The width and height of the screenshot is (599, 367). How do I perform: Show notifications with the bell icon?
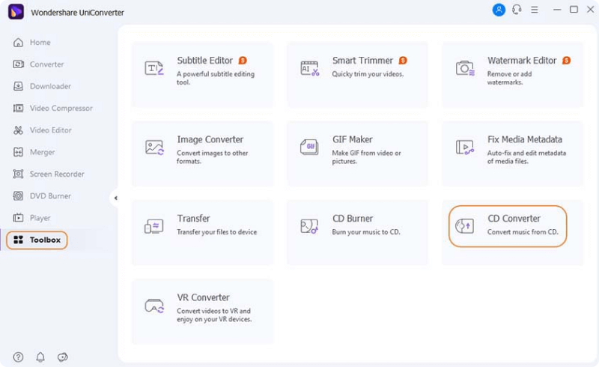pyautogui.click(x=40, y=357)
